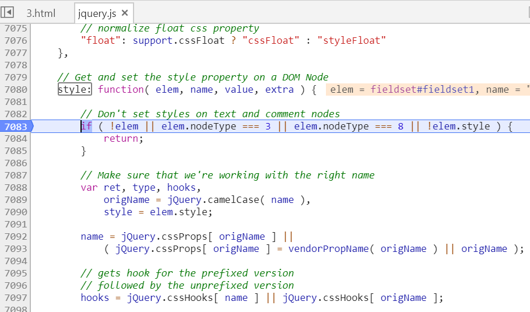Click 'hooks' variable on line 7097

(x=95, y=298)
